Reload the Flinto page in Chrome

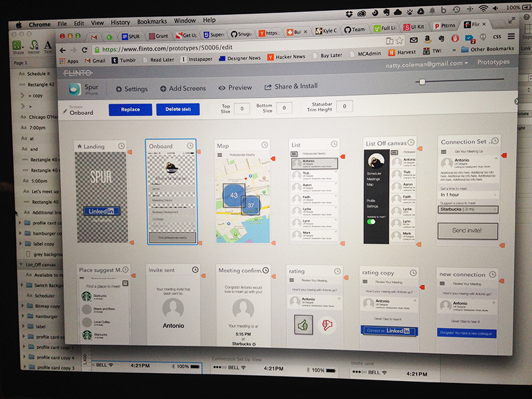point(84,50)
